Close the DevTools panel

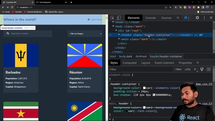pos(211,18)
